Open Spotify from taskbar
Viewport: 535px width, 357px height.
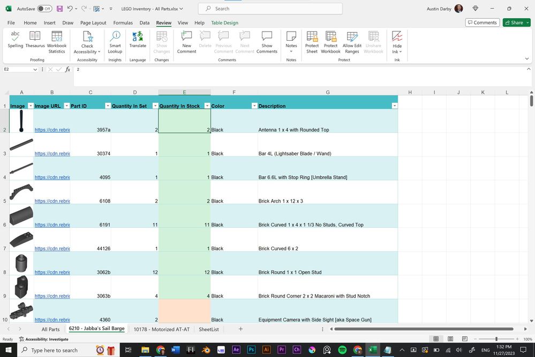point(342,350)
